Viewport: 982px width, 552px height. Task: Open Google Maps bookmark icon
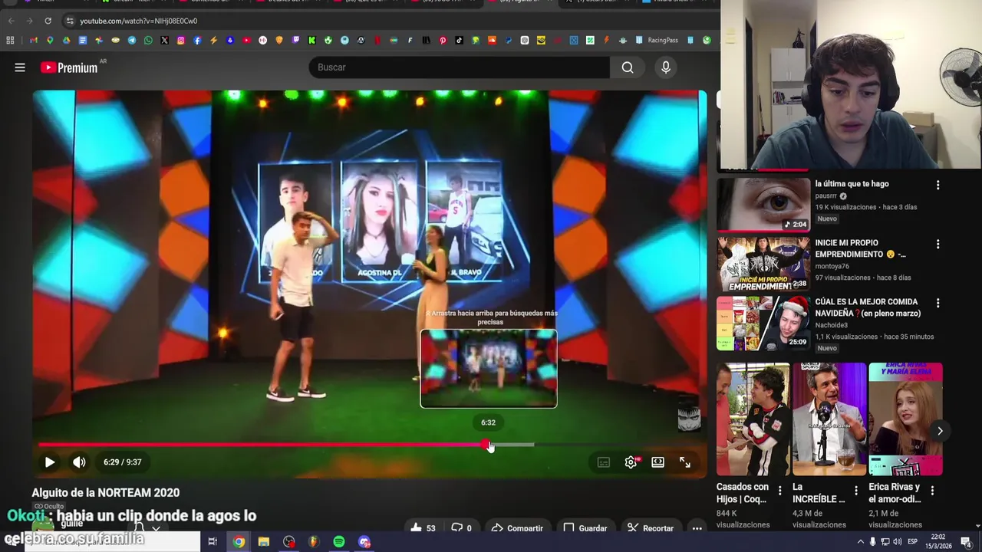[50, 40]
